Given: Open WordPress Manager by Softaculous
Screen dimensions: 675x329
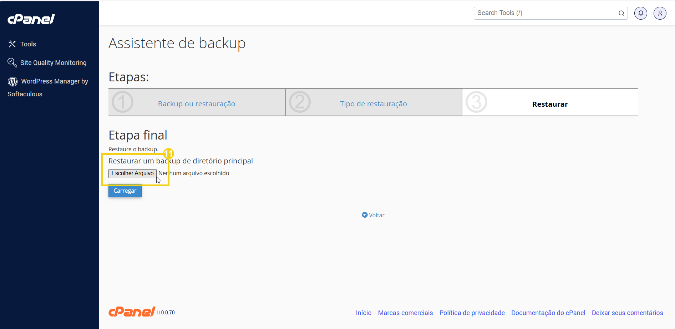Looking at the screenshot, I should click(48, 87).
